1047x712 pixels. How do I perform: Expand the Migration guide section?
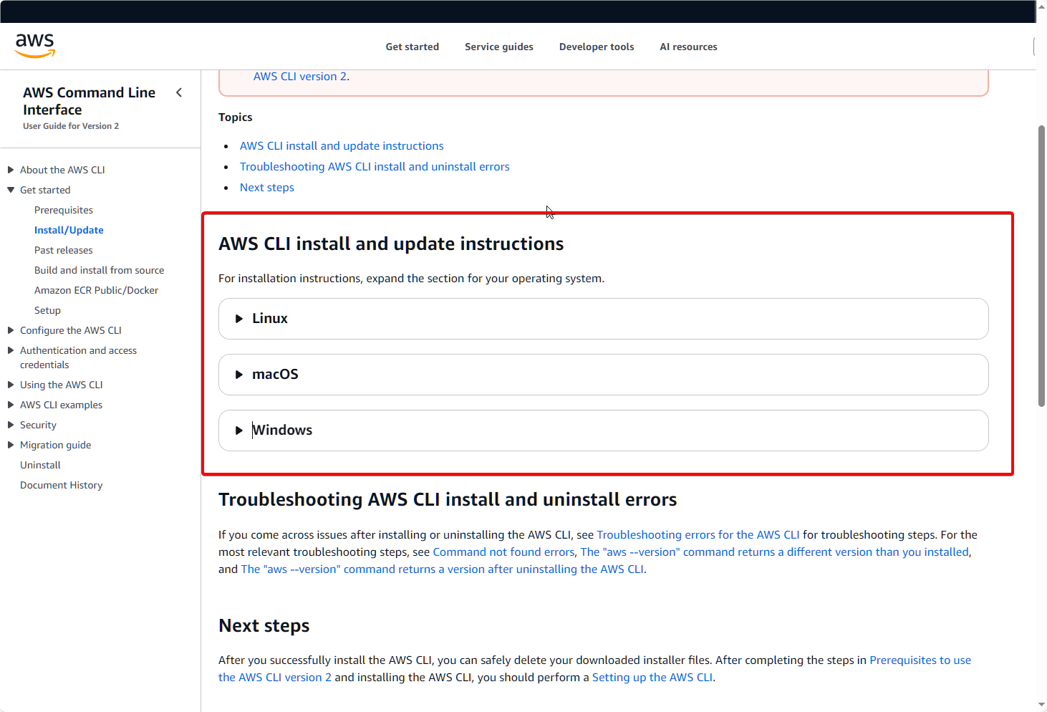click(11, 445)
